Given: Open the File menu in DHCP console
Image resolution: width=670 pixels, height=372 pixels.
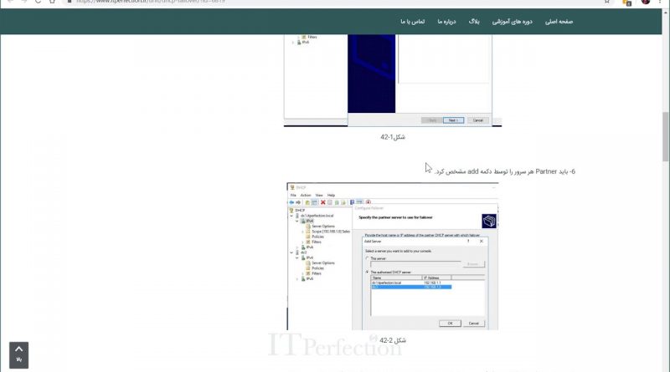Looking at the screenshot, I should [x=293, y=196].
